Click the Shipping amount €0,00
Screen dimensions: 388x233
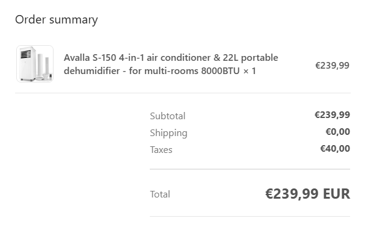337,132
